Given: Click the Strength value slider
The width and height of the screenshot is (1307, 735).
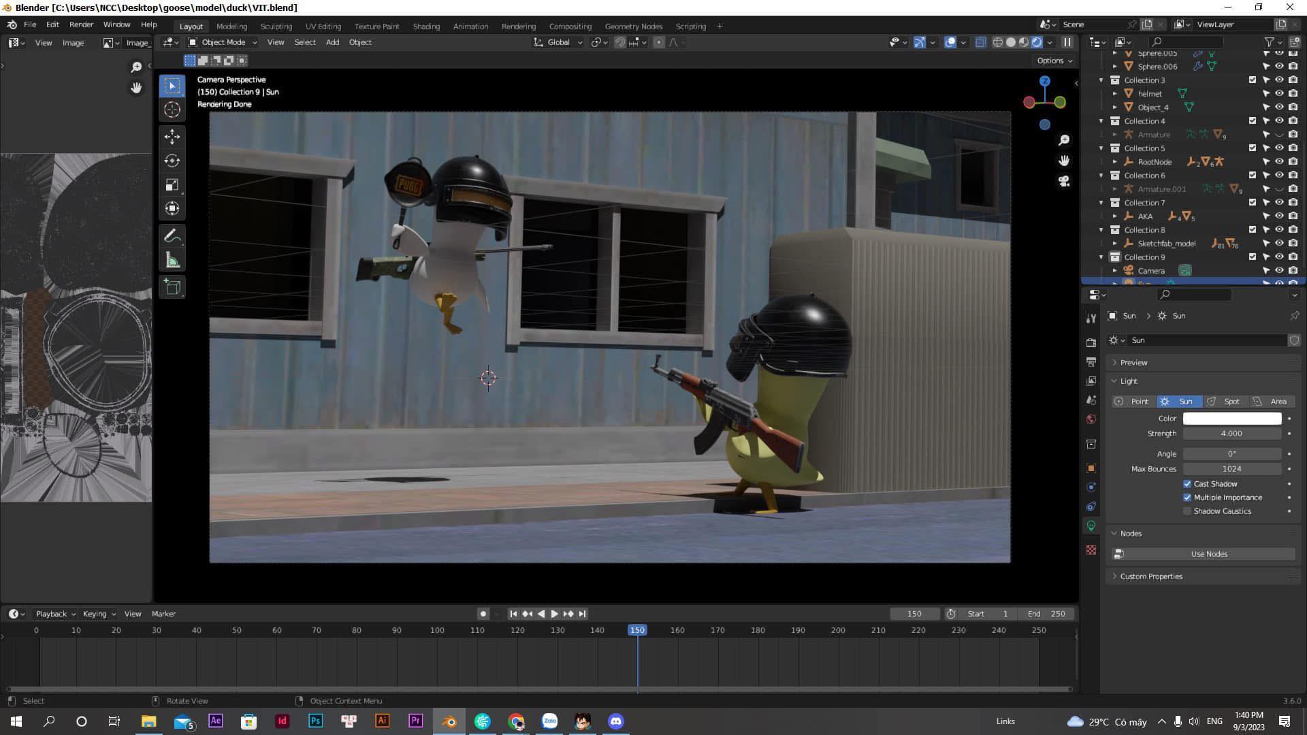Looking at the screenshot, I should point(1232,434).
